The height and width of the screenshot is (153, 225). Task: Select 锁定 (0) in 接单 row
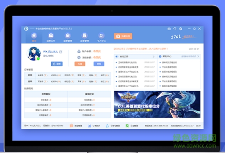(105, 82)
